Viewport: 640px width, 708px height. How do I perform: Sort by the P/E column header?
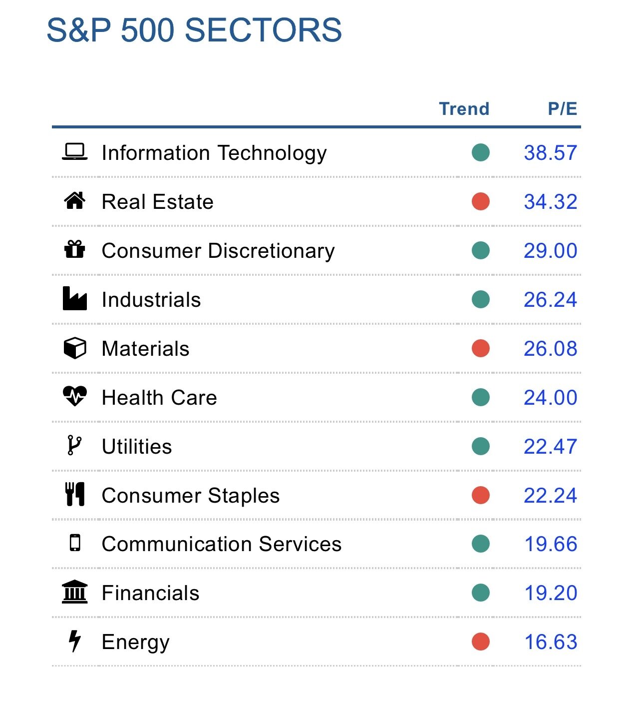(x=562, y=109)
